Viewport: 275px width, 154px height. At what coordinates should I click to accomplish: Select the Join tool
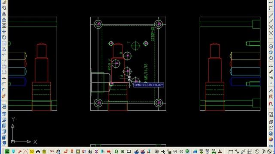(4, 78)
